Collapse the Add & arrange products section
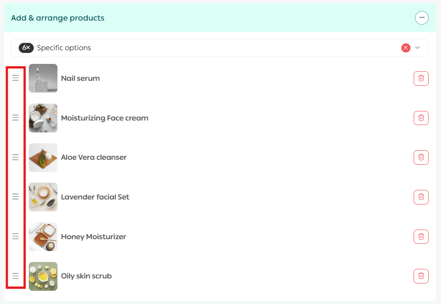 click(422, 18)
